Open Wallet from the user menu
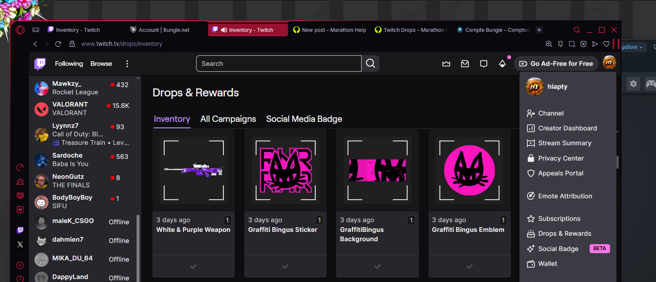The width and height of the screenshot is (656, 282). coord(548,264)
